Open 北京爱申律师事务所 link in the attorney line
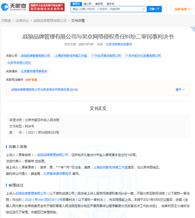Screen dimensions: 195x218 tap(57, 173)
